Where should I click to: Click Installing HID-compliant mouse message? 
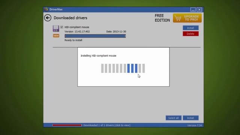[x=98, y=56]
